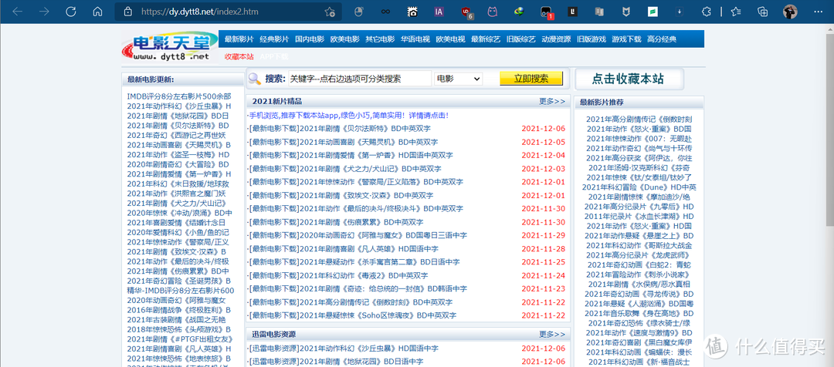Open recommended 2021年奇幻动画《白蛇2：青蛇
Image resolution: width=834 pixels, height=367 pixels.
[x=639, y=264]
